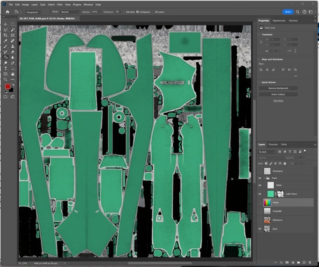Image resolution: width=319 pixels, height=267 pixels.
Task: Select the Clone Stamp tool
Action: 13,47
